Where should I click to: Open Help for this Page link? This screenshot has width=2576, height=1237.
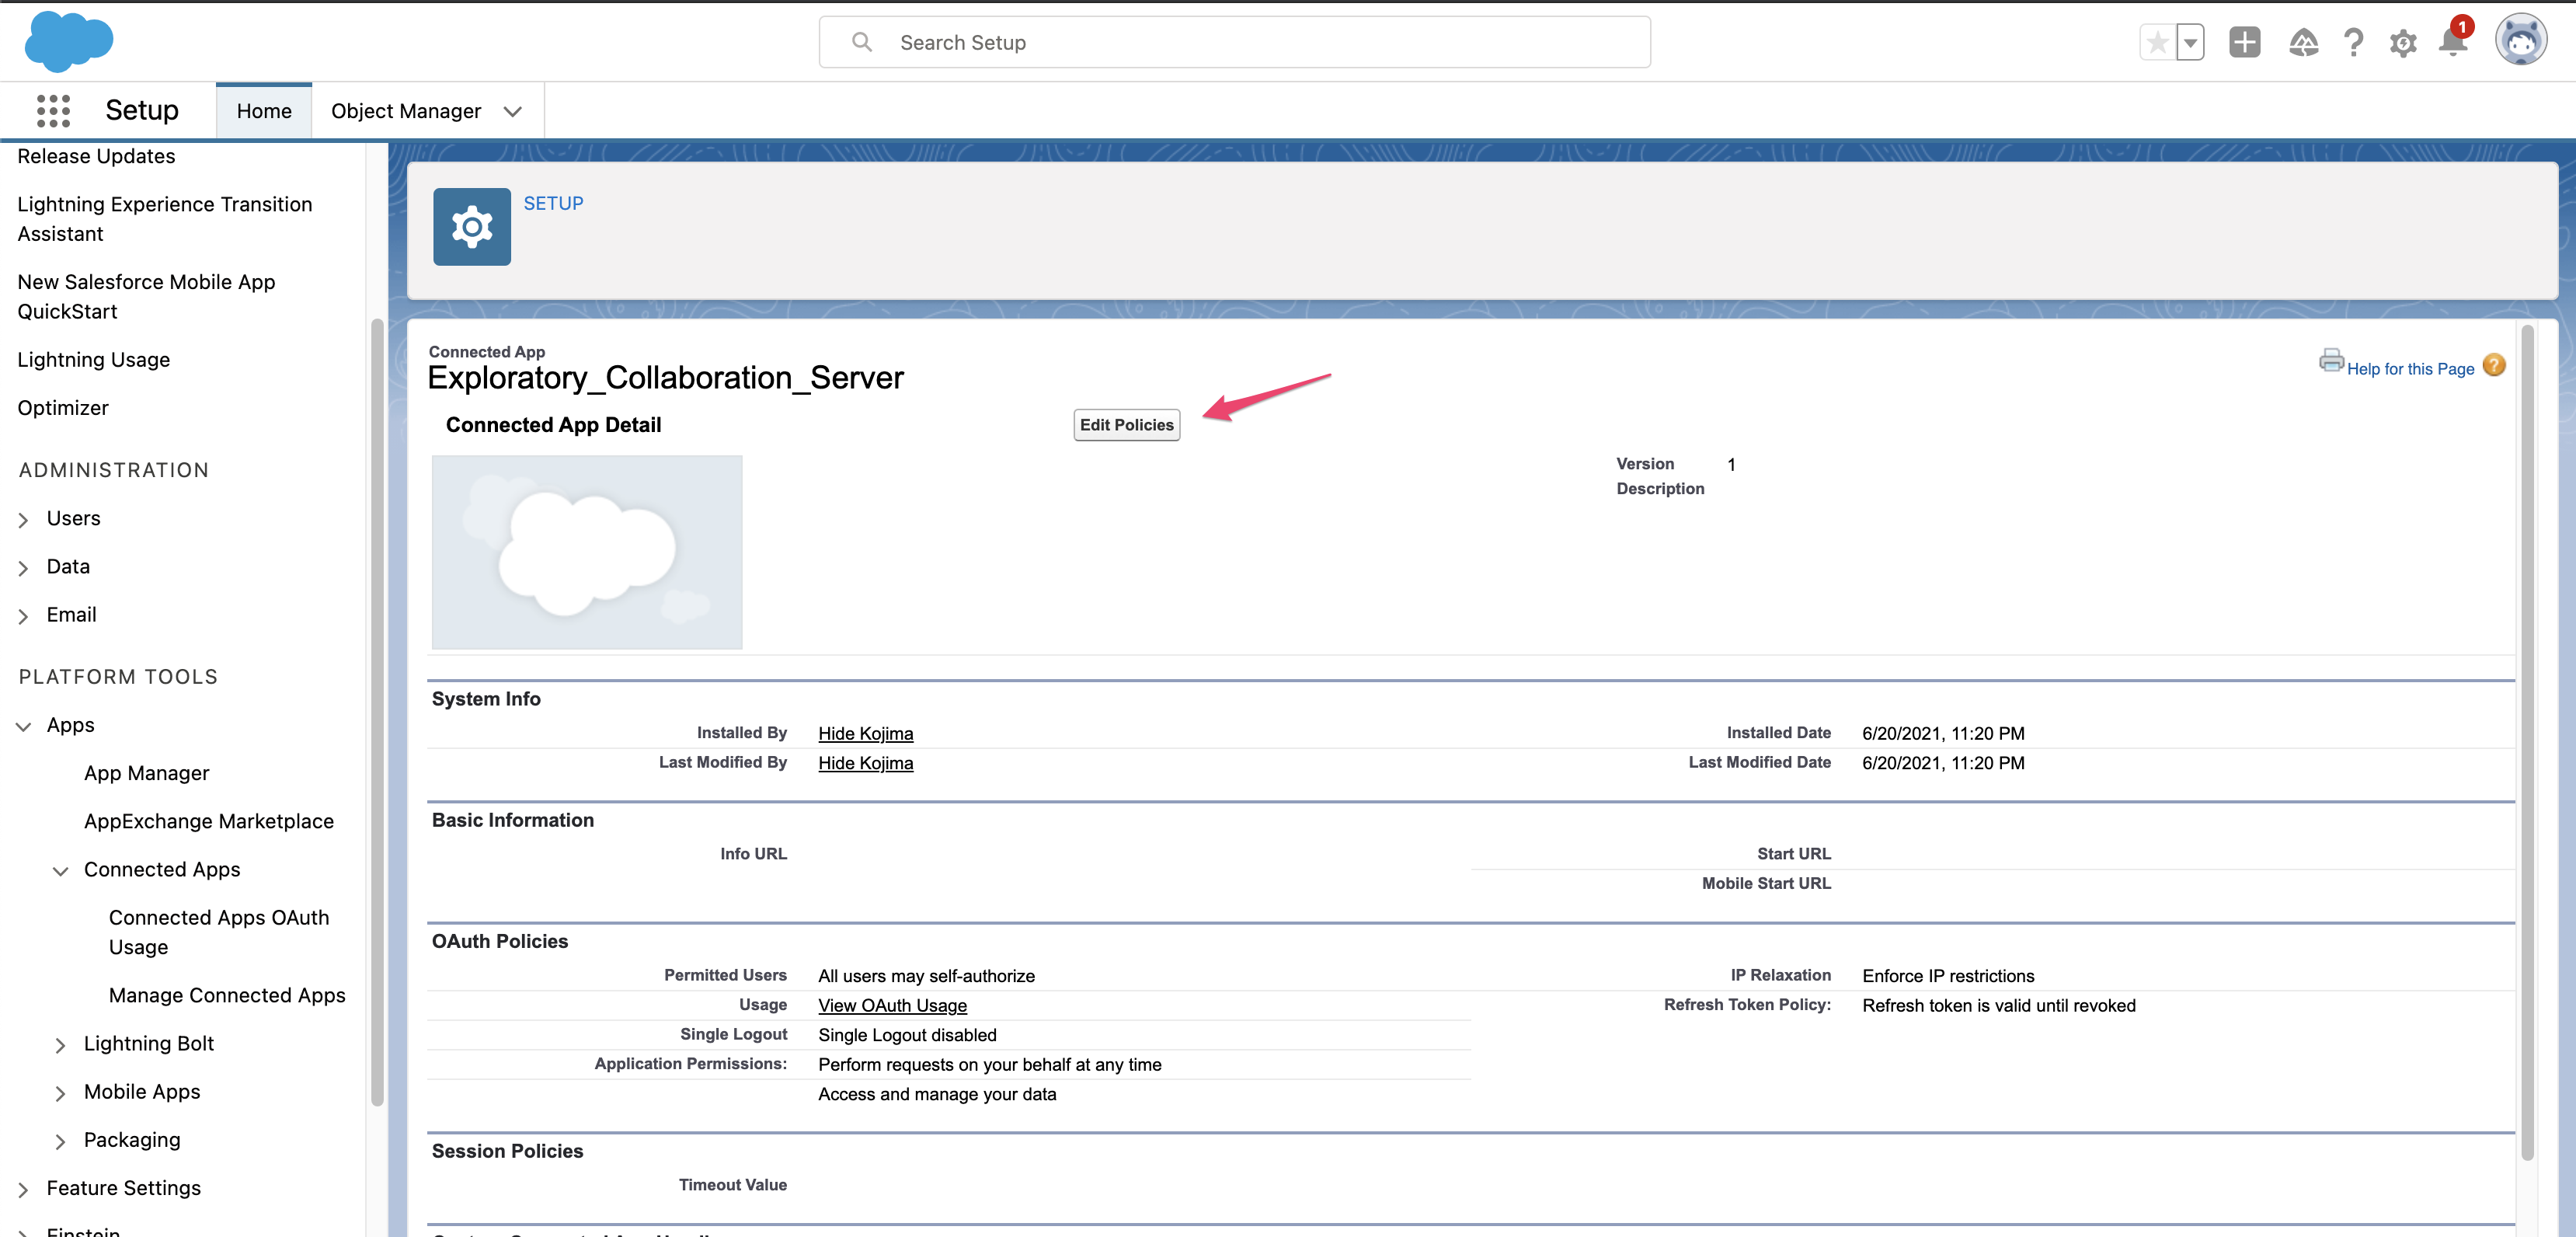coord(2410,369)
